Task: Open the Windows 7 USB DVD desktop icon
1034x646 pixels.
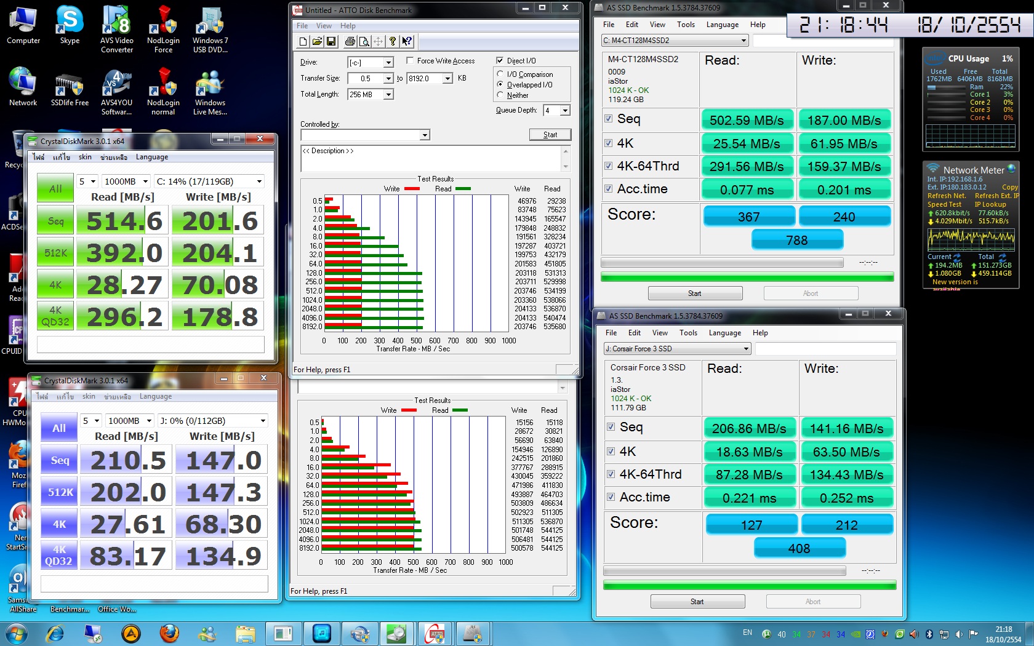Action: click(x=210, y=30)
